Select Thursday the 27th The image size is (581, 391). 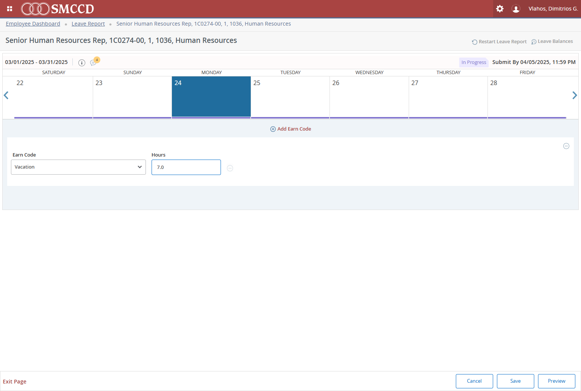[448, 97]
